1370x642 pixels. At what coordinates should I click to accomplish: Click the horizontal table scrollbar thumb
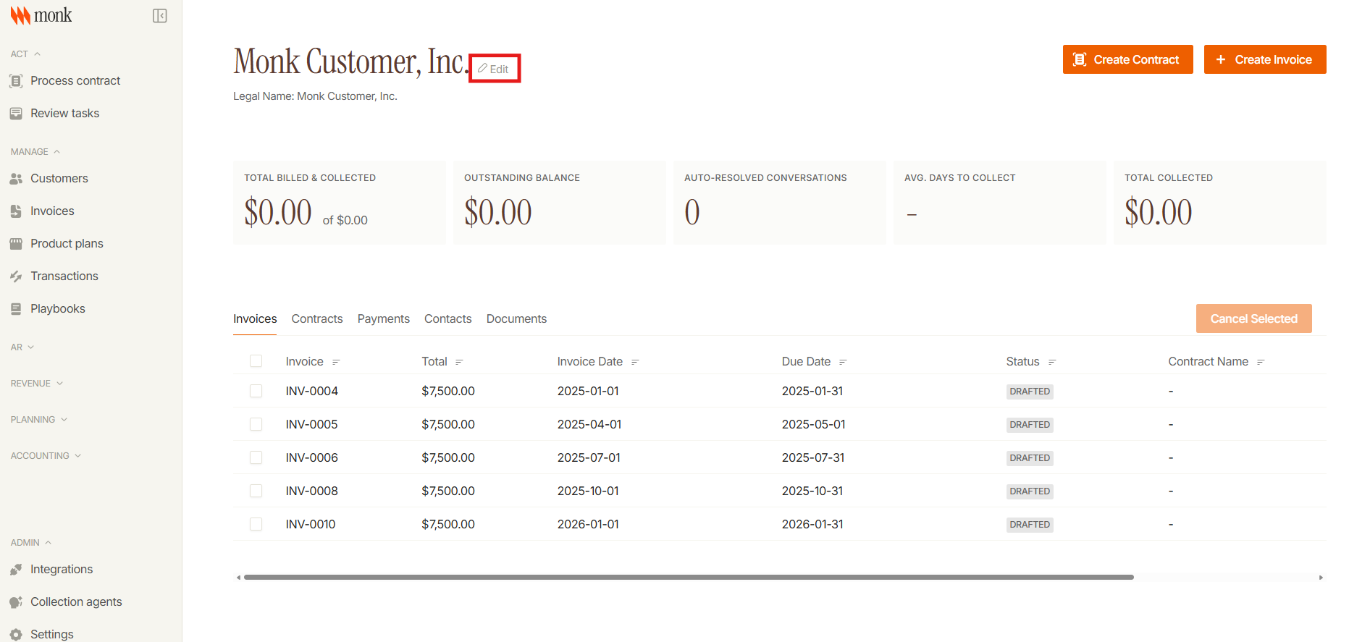coord(689,578)
